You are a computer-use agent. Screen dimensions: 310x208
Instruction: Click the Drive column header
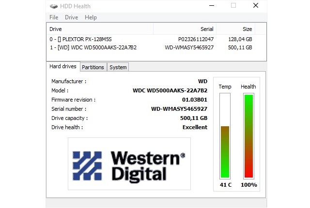point(100,29)
